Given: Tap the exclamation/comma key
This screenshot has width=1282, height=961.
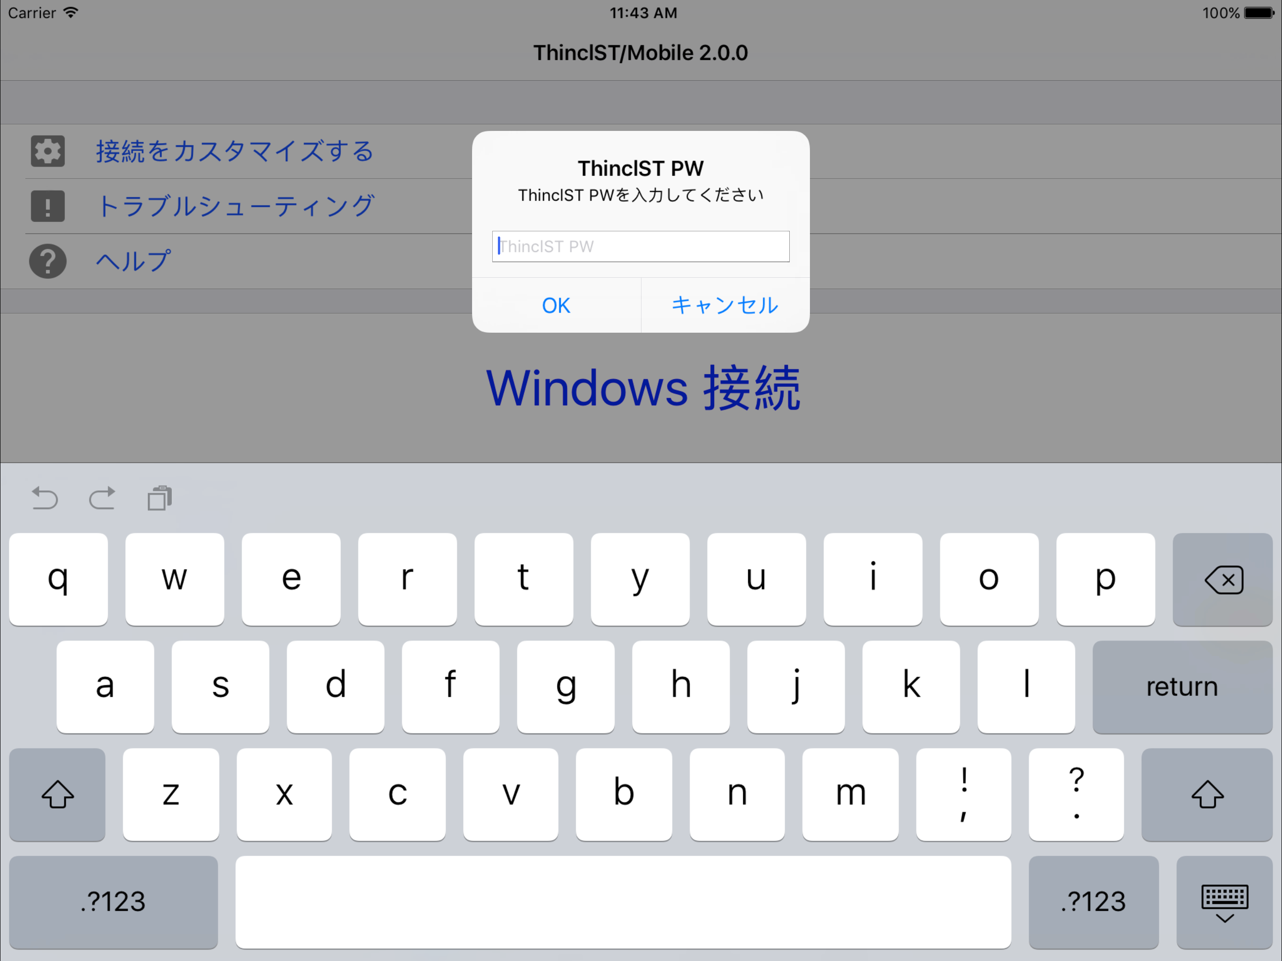Looking at the screenshot, I should pyautogui.click(x=964, y=794).
